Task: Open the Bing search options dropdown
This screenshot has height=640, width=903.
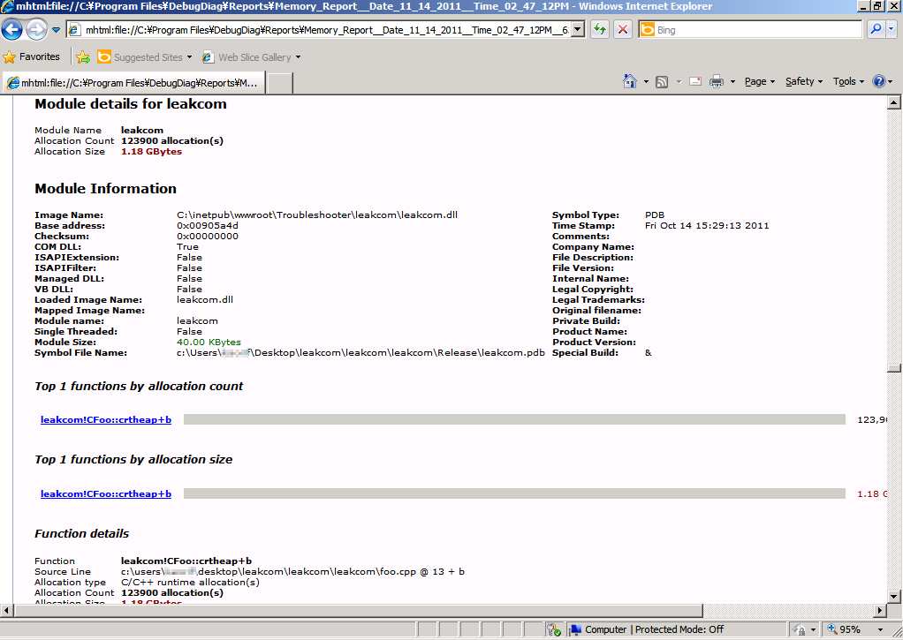Action: [891, 29]
